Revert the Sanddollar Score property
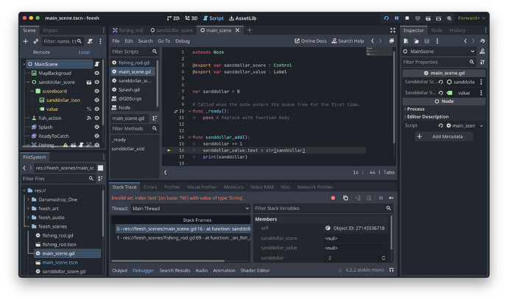The width and height of the screenshot is (508, 302). point(440,82)
